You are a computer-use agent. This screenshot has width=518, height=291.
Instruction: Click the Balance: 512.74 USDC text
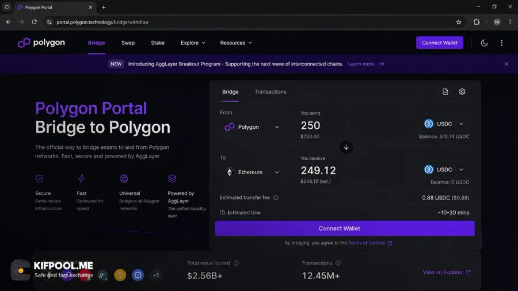(x=444, y=136)
